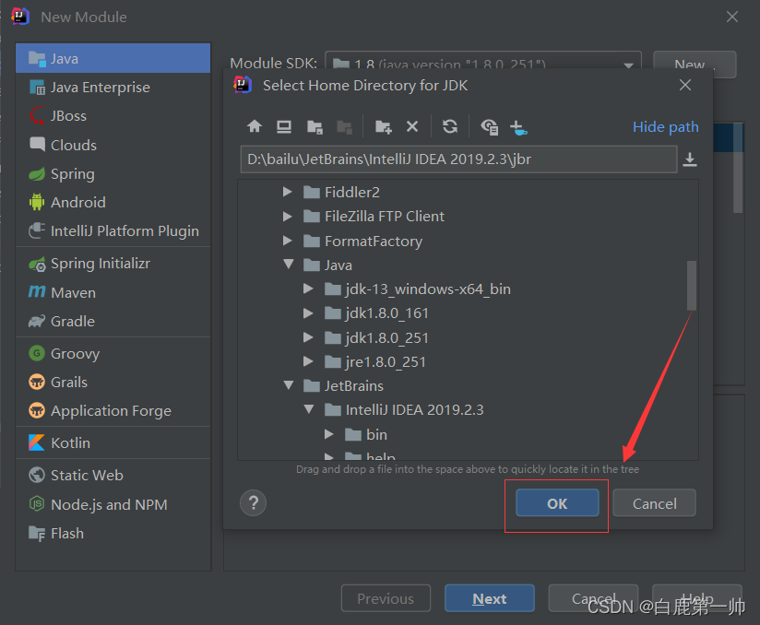
Task: Expand the FormatFactory folder
Action: (x=288, y=241)
